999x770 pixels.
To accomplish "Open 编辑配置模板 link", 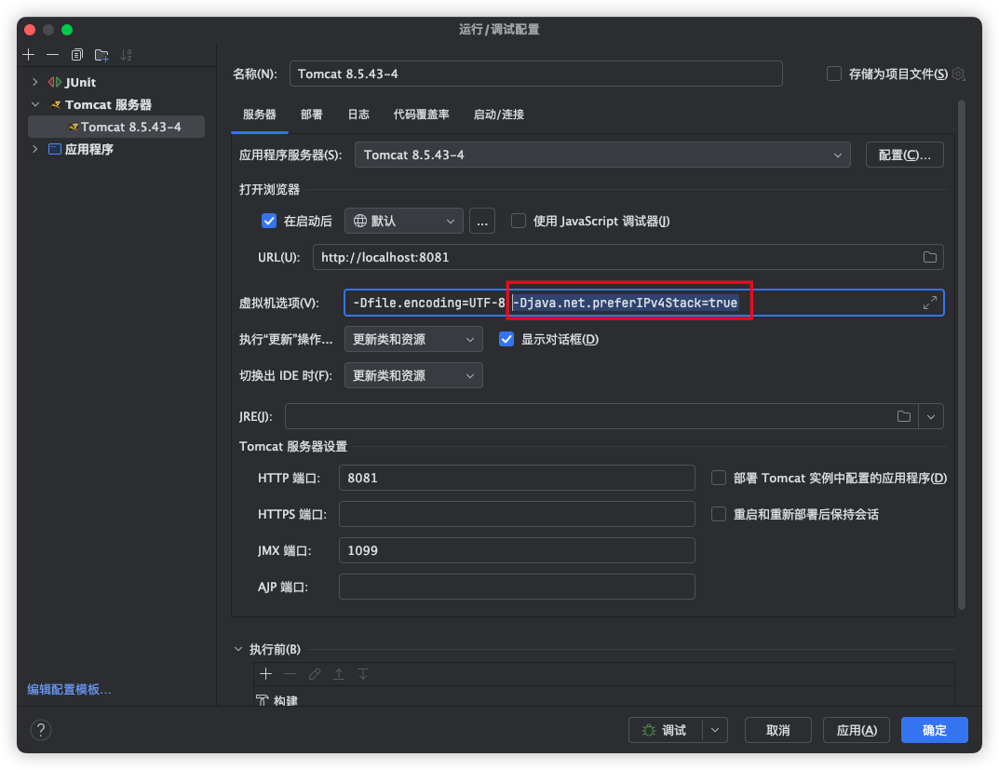I will coord(70,689).
